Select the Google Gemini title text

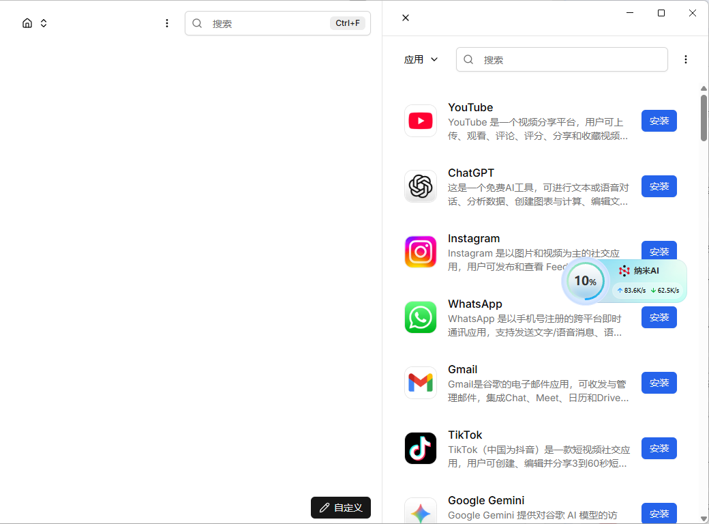pyautogui.click(x=486, y=501)
